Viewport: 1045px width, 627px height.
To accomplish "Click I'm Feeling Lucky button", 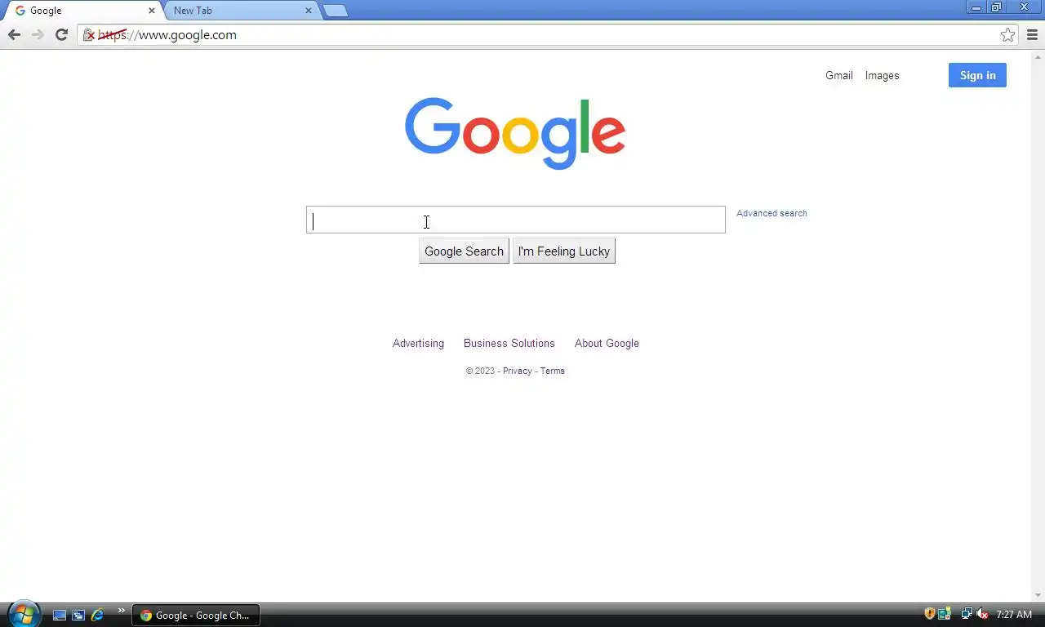I will coord(564,251).
